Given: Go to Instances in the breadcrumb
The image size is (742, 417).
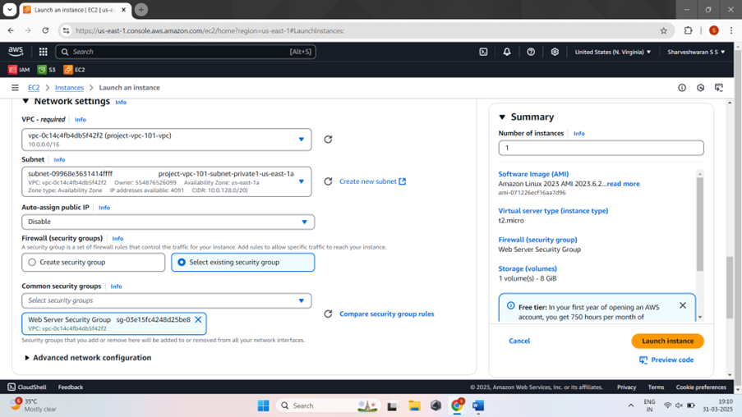Looking at the screenshot, I should pos(69,88).
